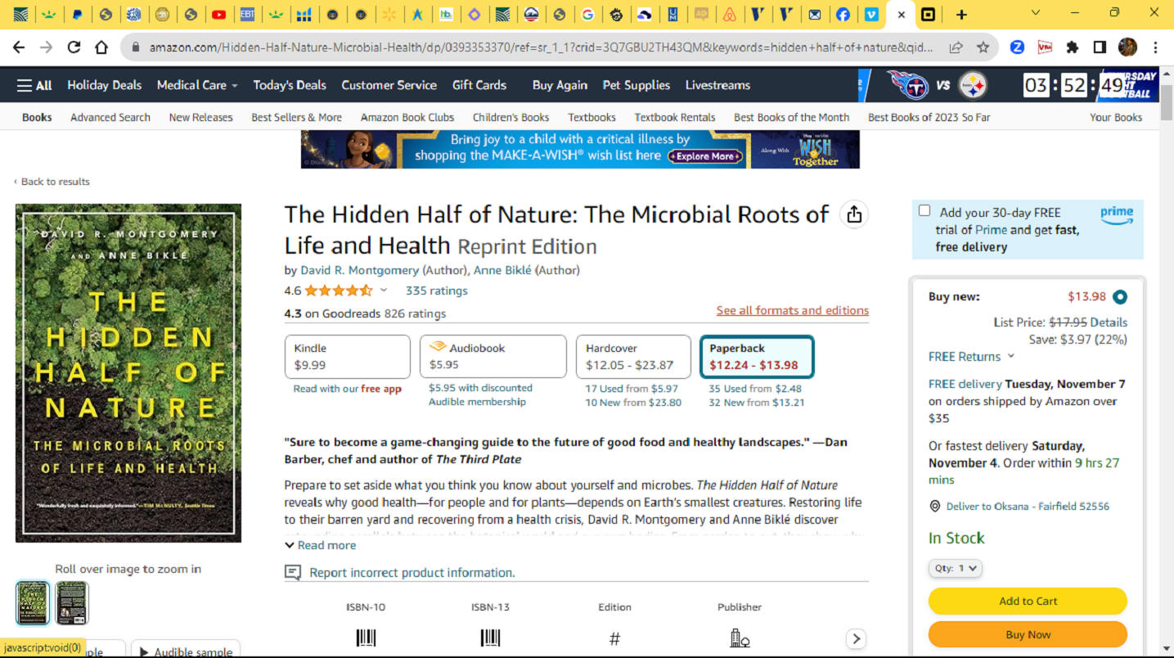Screen dimensions: 1174x658
Task: Open the Extensions puzzle menu
Action: (x=1072, y=47)
